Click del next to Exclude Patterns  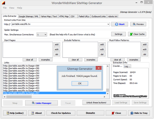pos(102,54)
